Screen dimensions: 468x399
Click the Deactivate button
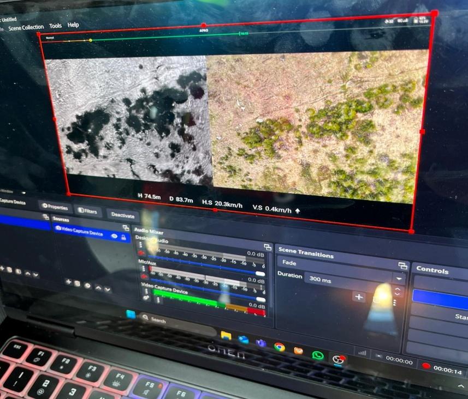tap(123, 215)
